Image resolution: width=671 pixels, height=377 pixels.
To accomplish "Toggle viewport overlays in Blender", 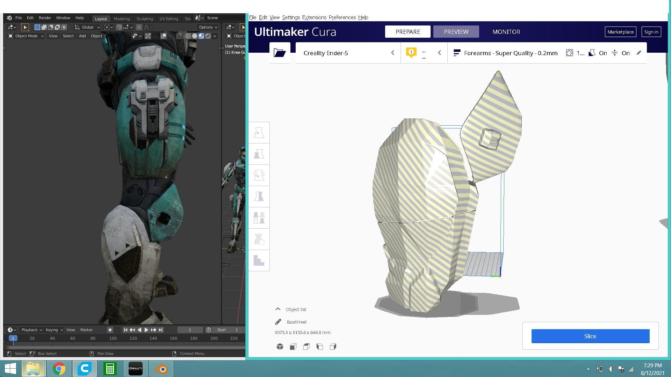I will point(163,36).
